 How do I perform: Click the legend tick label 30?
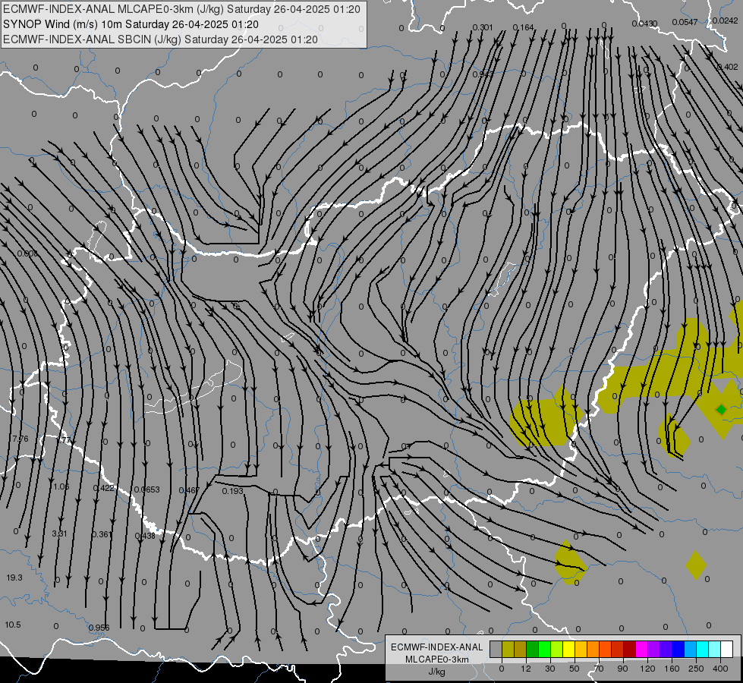tap(550, 669)
